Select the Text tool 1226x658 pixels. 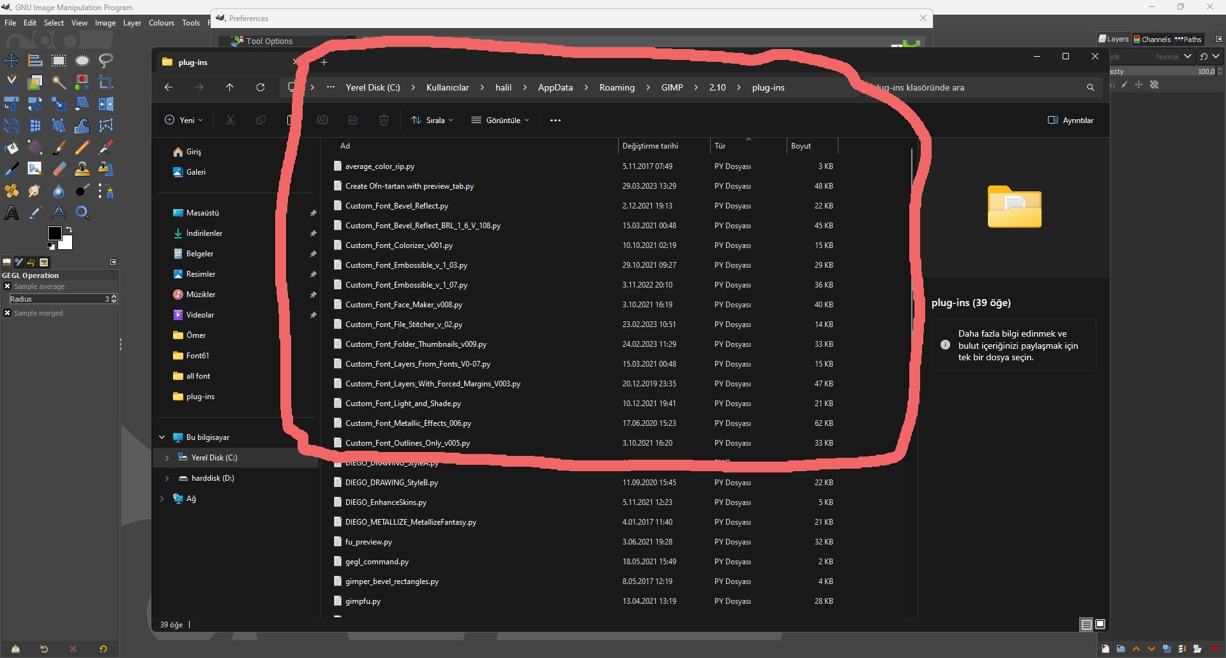click(11, 212)
